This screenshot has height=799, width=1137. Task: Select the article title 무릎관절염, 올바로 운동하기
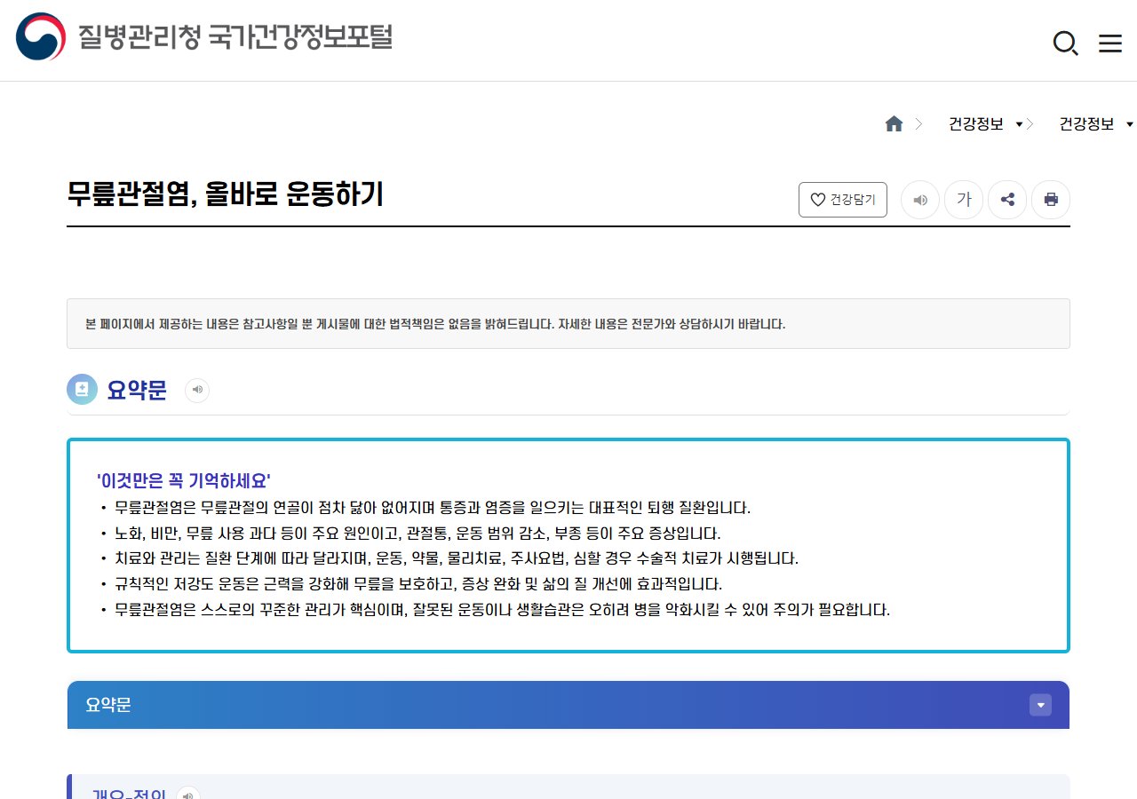click(226, 194)
